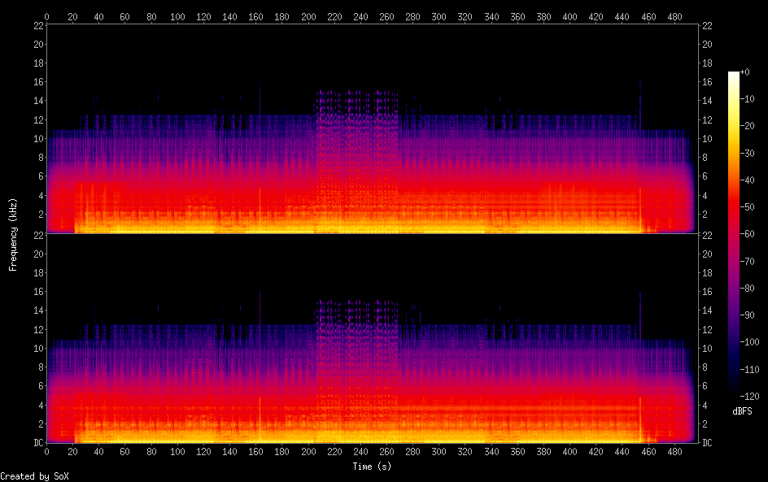Click "360" on the top time axis
The width and height of the screenshot is (768, 482).
(x=517, y=17)
